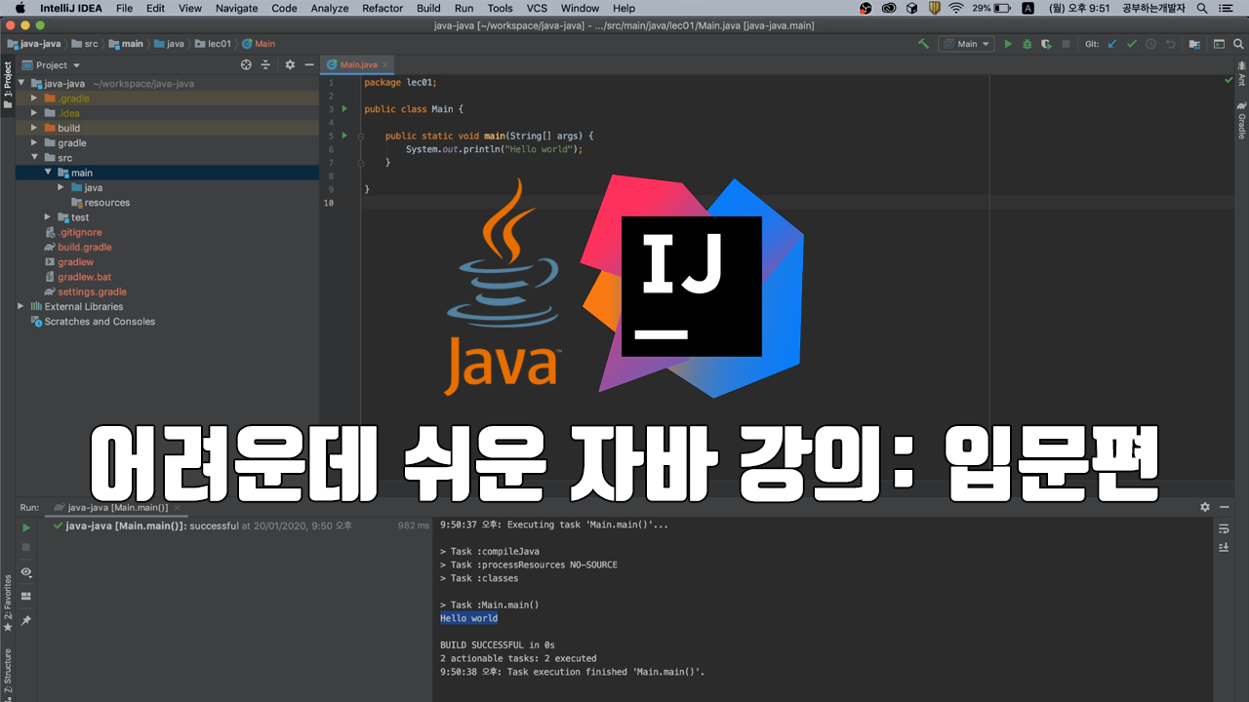Select the resources folder

[x=107, y=203]
